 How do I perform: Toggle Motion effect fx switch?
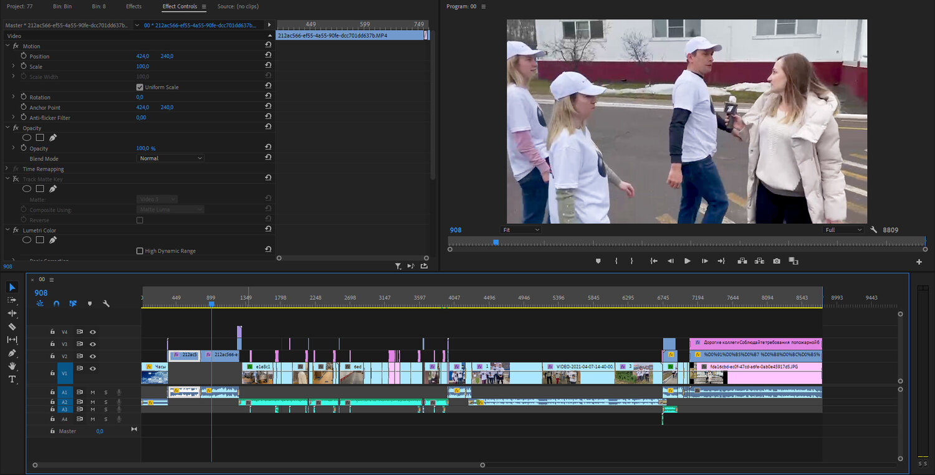point(16,46)
